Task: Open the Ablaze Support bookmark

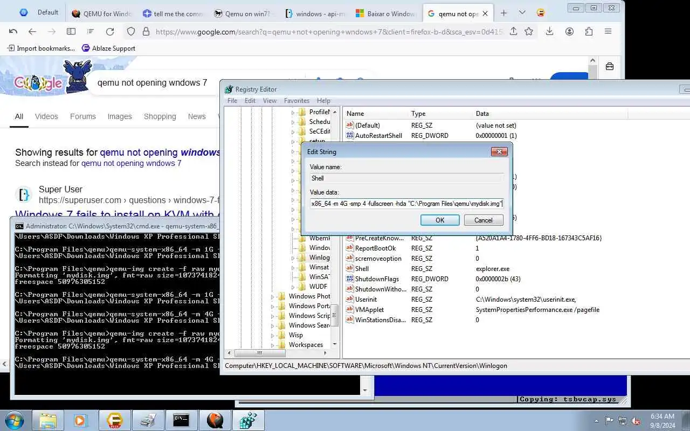Action: [108, 48]
